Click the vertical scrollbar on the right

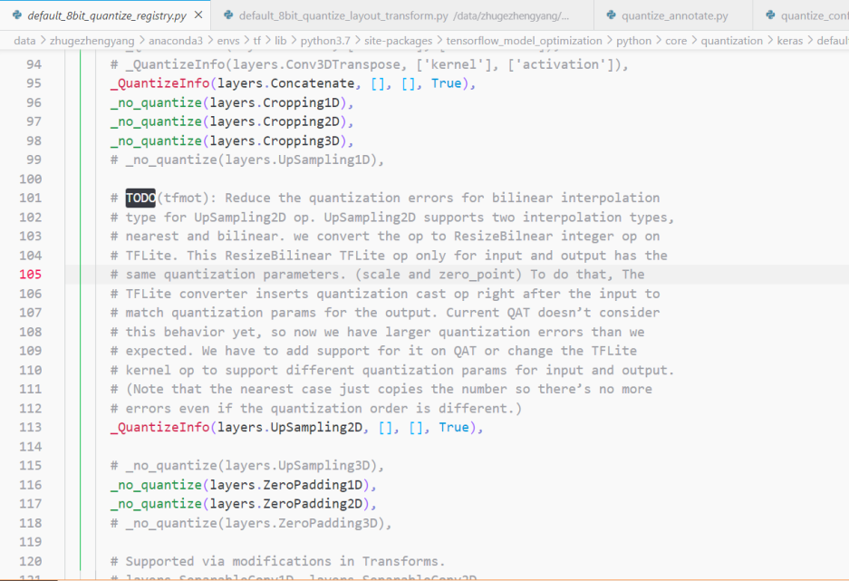pos(843,272)
